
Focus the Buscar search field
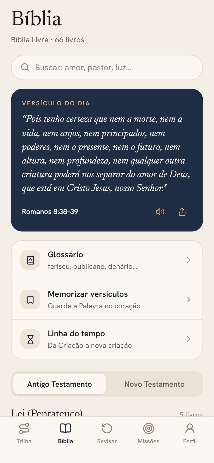(107, 67)
